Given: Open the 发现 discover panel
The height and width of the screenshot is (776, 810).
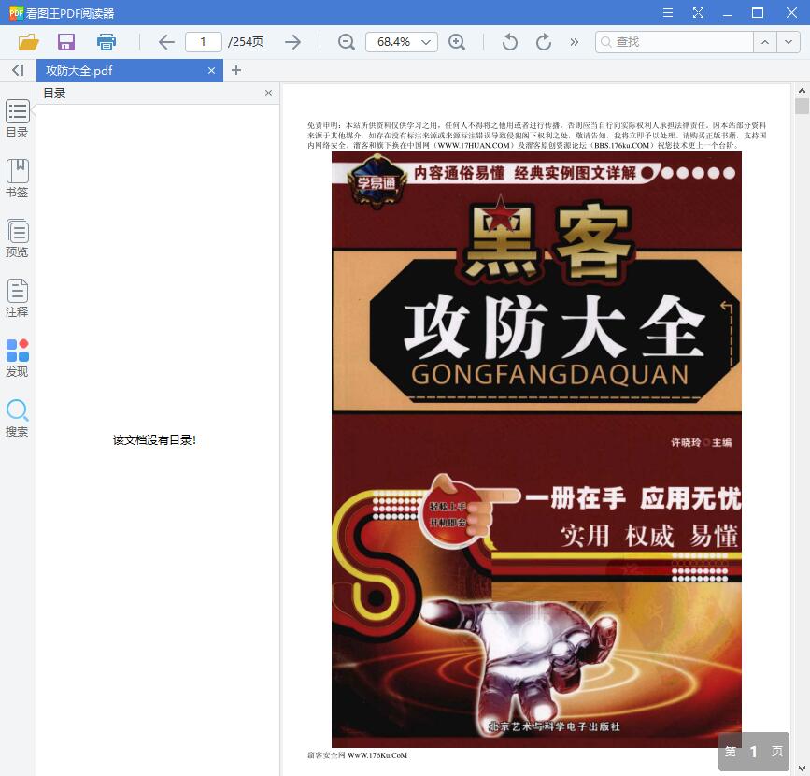Looking at the screenshot, I should click(x=17, y=358).
